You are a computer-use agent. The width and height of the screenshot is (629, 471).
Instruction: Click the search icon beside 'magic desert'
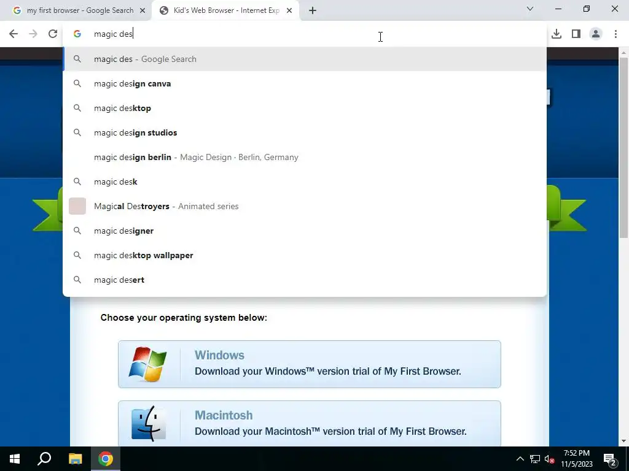tap(77, 280)
